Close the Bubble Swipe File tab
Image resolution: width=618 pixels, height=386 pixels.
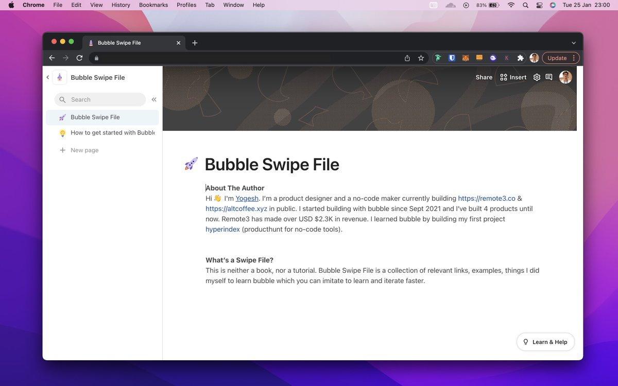tap(179, 43)
